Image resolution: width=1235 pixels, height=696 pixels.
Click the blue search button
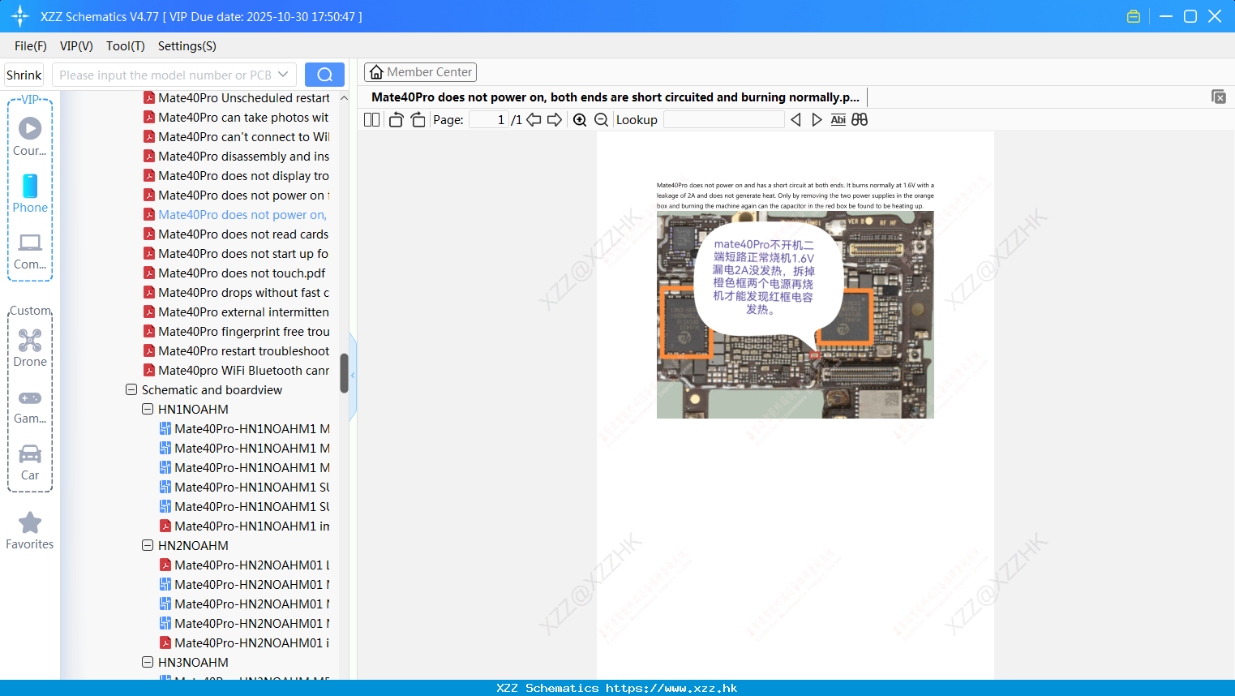click(324, 75)
